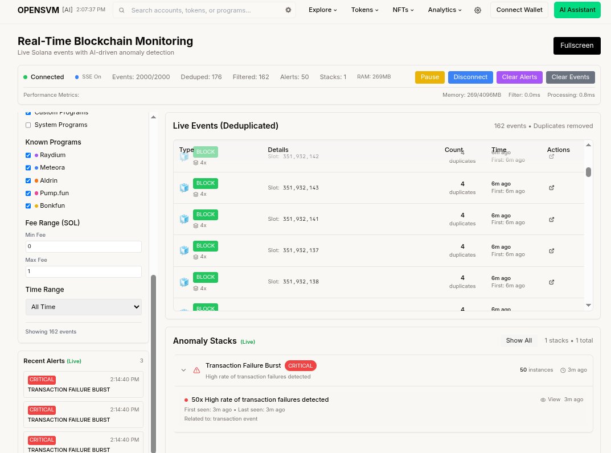Viewport: 611px width, 453px height.
Task: Open the Tokens menu
Action: (364, 10)
